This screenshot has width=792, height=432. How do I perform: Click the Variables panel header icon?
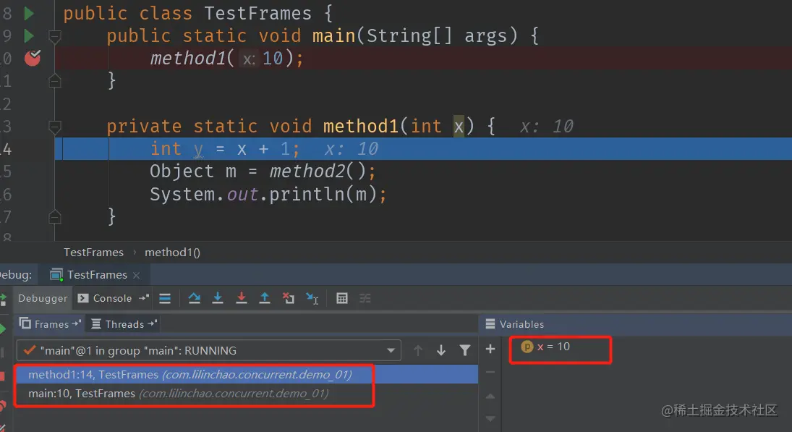pos(490,324)
